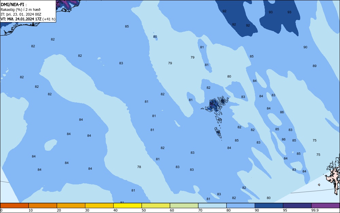Select the 95–99.9 dark purple legend swatch

tap(297, 206)
